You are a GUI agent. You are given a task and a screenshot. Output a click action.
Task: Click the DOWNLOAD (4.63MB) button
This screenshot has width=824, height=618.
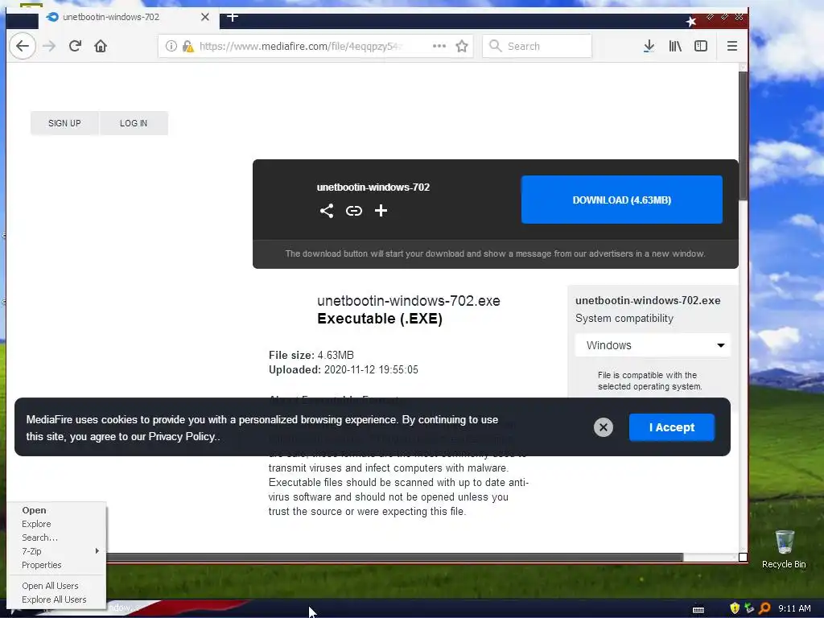click(622, 200)
